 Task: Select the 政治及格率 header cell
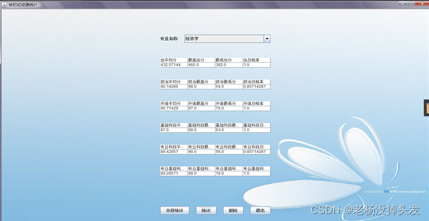point(257,82)
